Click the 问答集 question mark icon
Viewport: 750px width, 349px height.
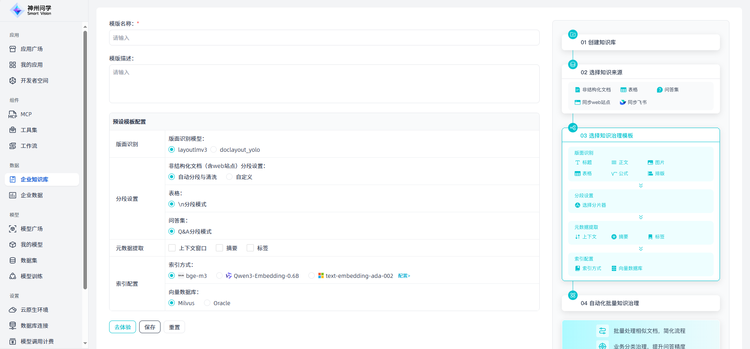click(659, 90)
